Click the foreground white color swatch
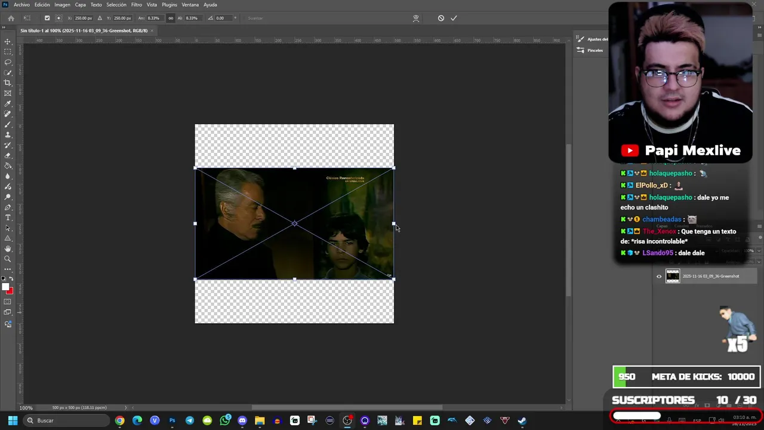The width and height of the screenshot is (764, 430). tap(5, 287)
